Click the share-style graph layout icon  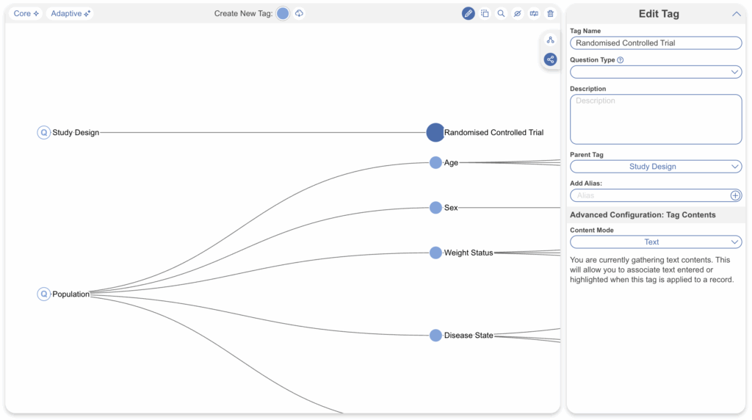click(550, 59)
